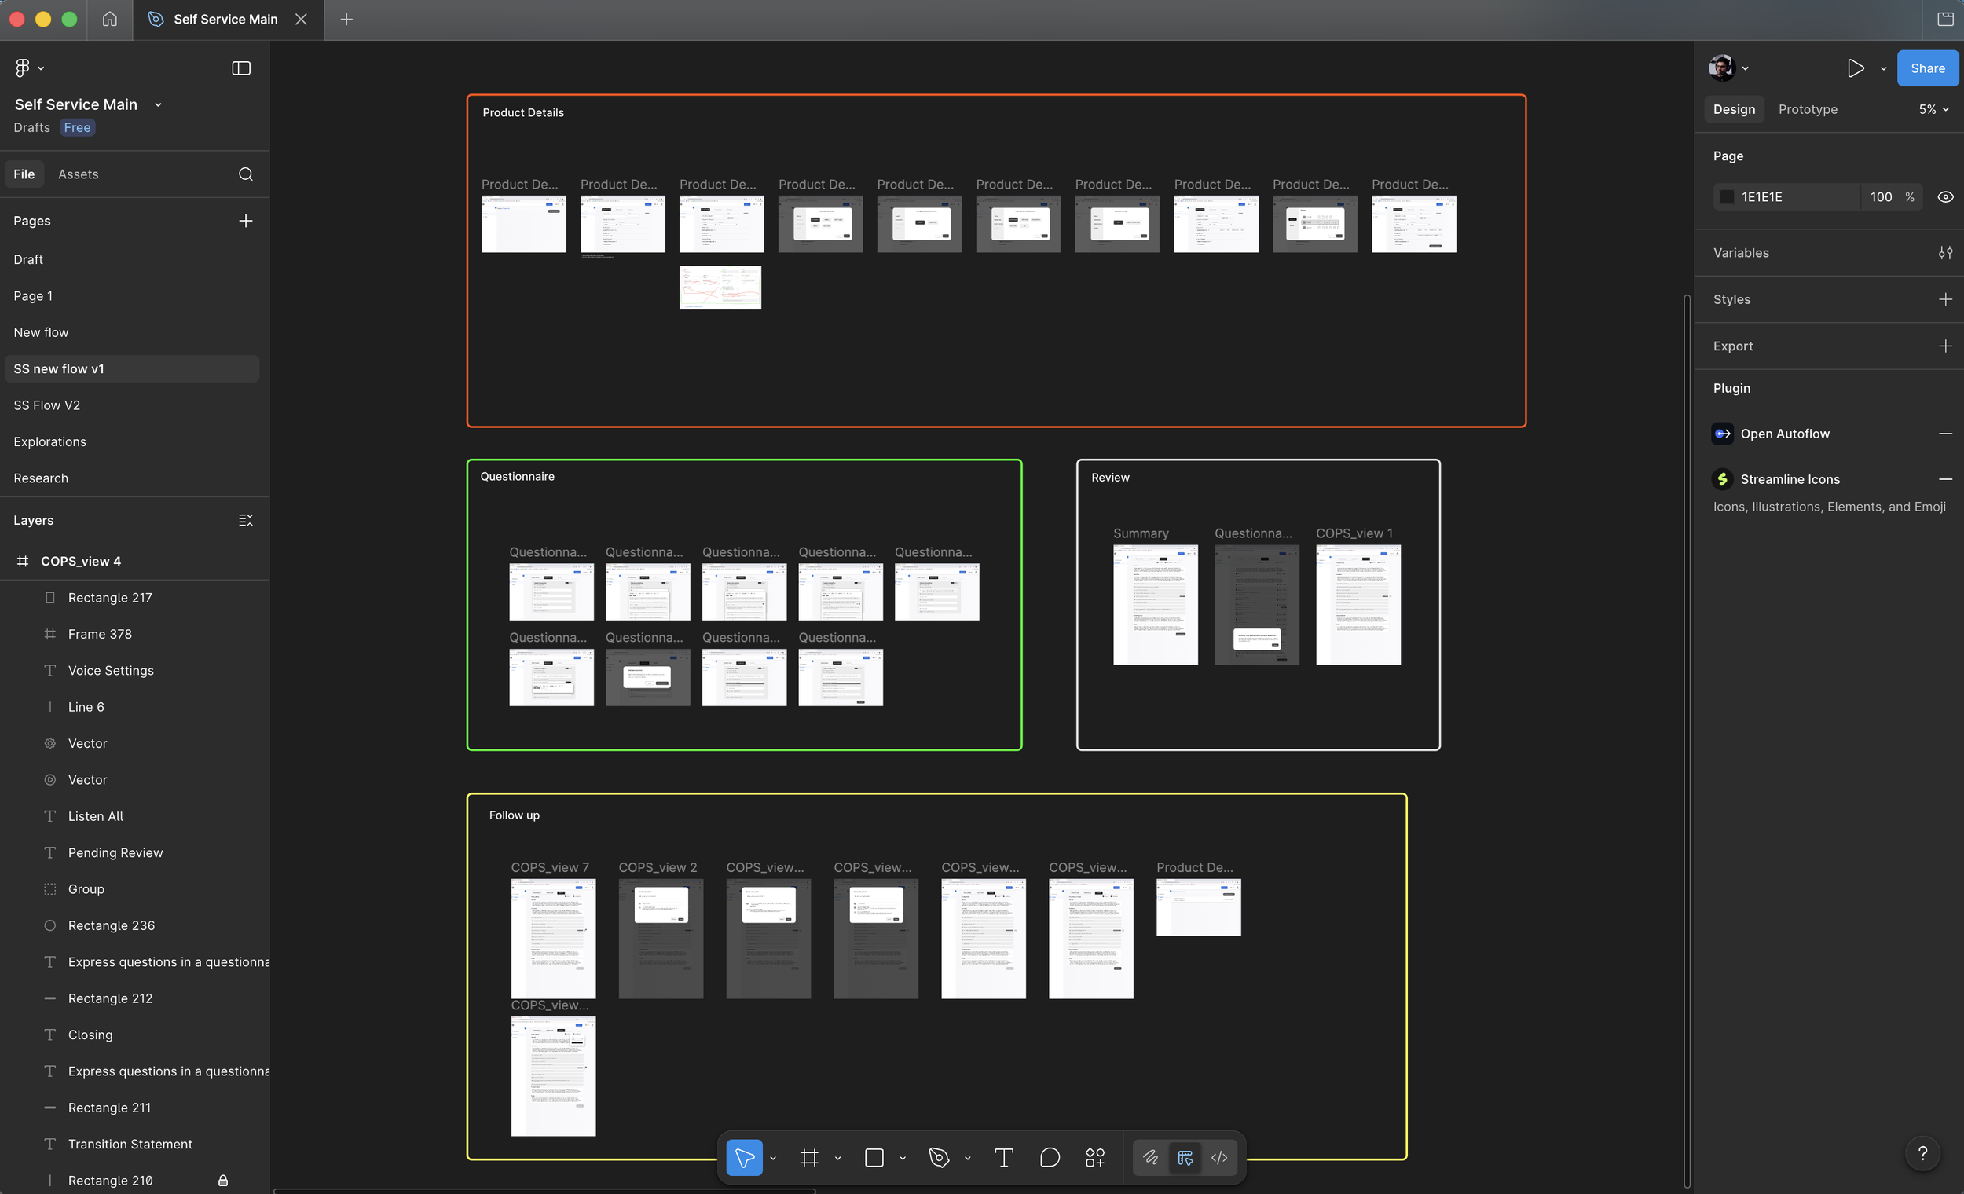Screen dimensions: 1964x1194
Task: Search pages with the magnifier icon
Action: pos(245,174)
